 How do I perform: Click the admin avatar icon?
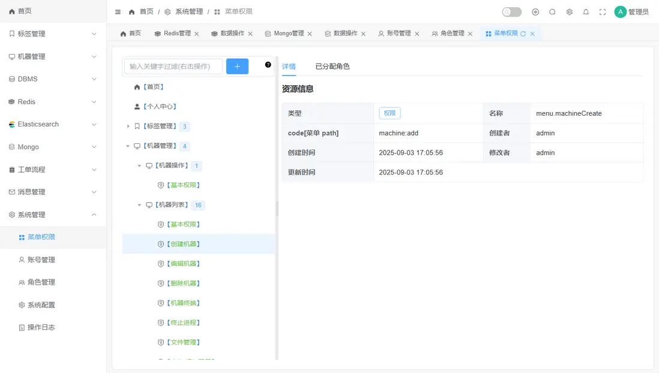click(620, 12)
